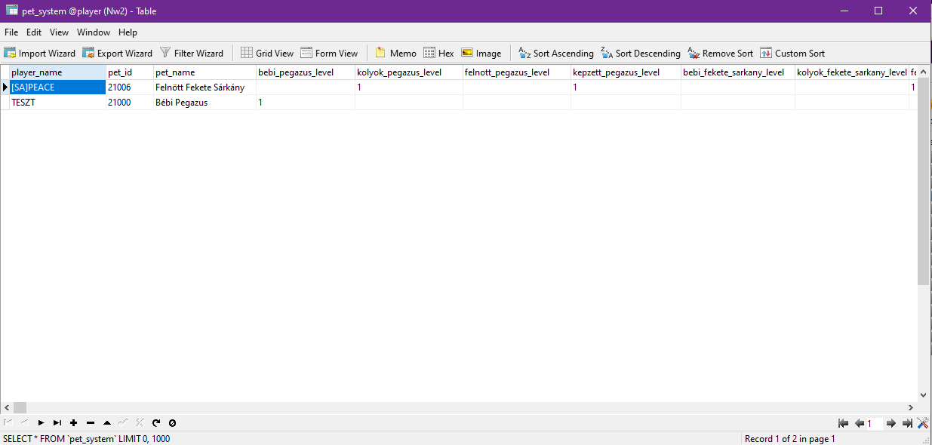Open the Edit menu
Image resolution: width=932 pixels, height=445 pixels.
34,32
